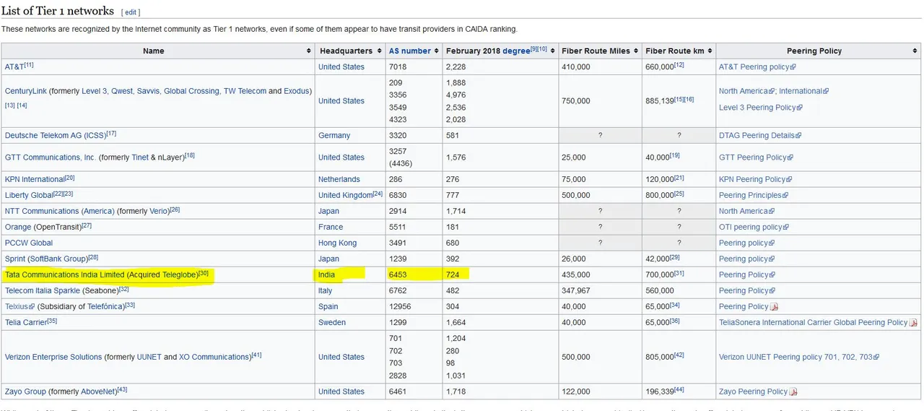Click external link icon after KPN Peering Policy
Viewport: 924px width, 411px height.
pos(789,180)
